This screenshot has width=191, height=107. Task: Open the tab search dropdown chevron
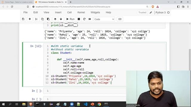point(168,2)
